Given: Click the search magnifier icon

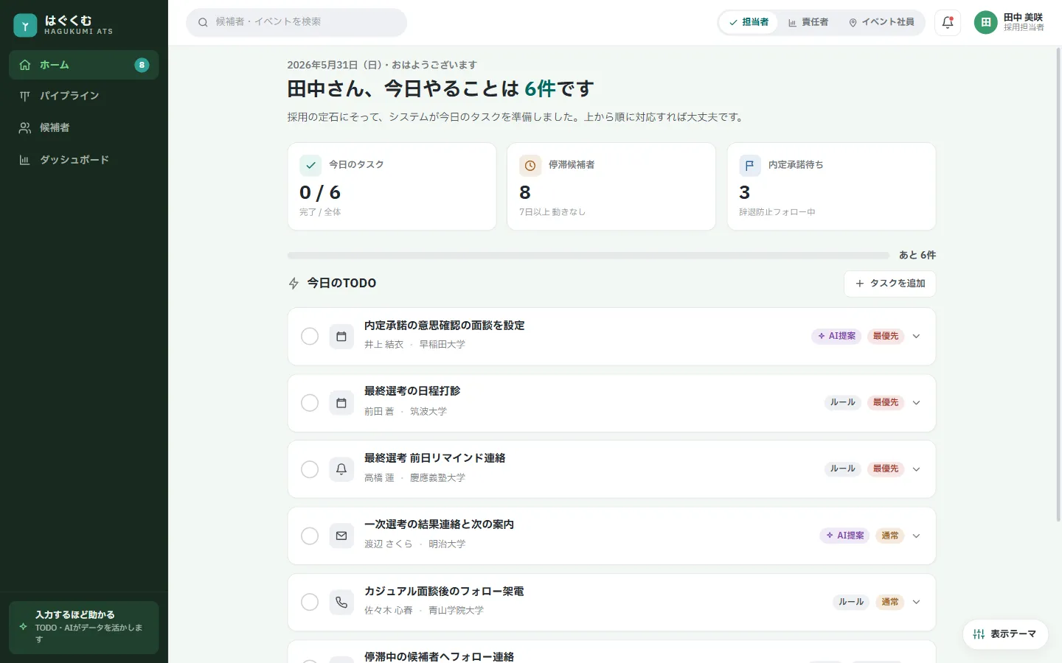Looking at the screenshot, I should pos(203,22).
